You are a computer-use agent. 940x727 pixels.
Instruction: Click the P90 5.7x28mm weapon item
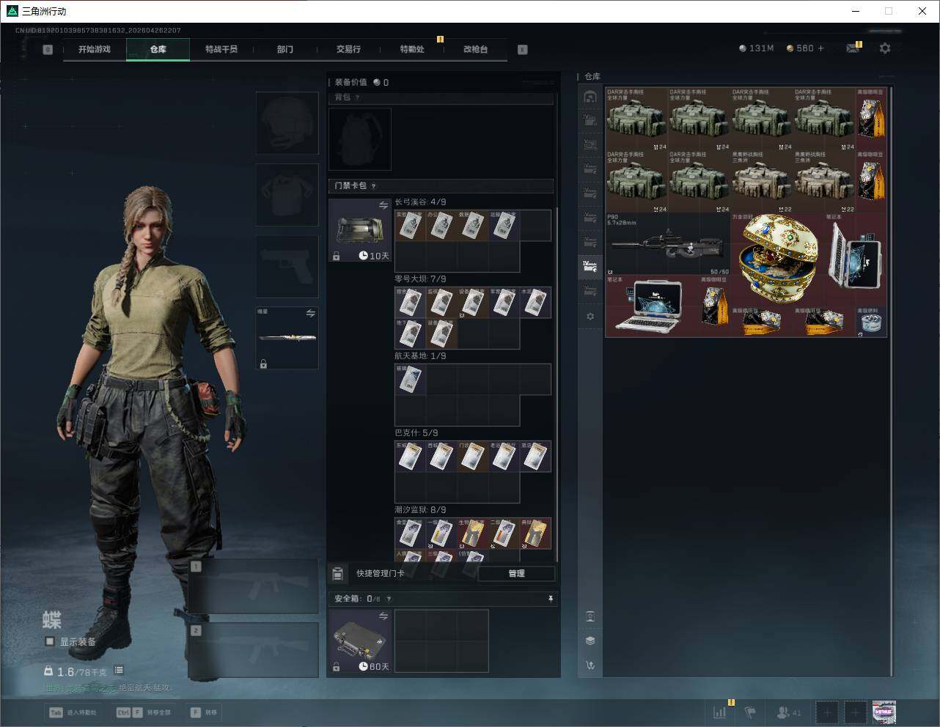(668, 244)
